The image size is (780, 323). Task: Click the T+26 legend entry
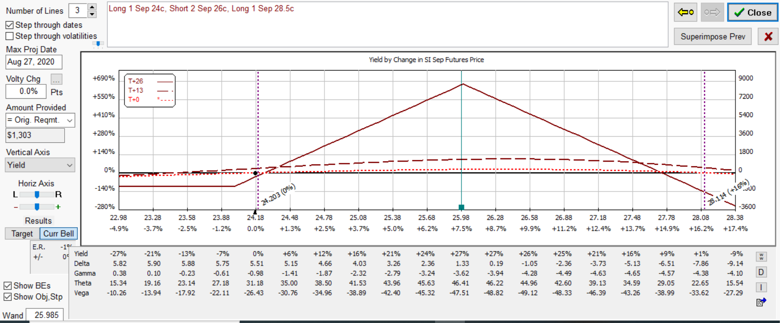click(x=150, y=81)
